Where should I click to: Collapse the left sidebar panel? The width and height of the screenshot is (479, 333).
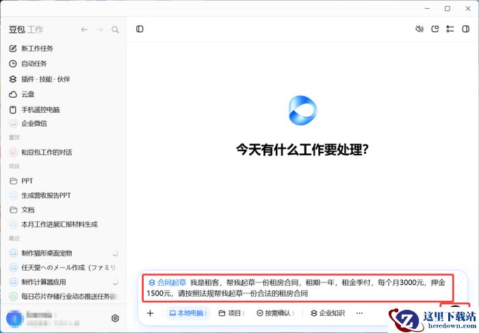[140, 29]
